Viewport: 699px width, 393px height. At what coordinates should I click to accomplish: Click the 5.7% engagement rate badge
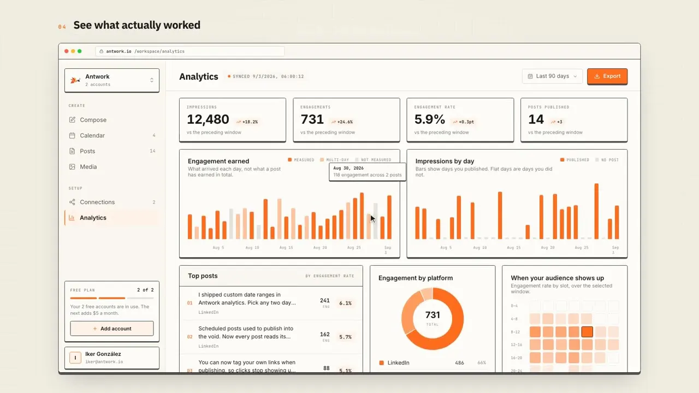pyautogui.click(x=345, y=337)
